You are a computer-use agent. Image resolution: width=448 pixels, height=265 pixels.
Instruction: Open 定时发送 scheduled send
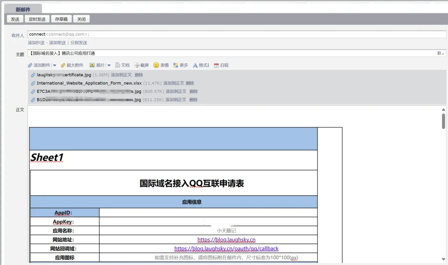37,19
